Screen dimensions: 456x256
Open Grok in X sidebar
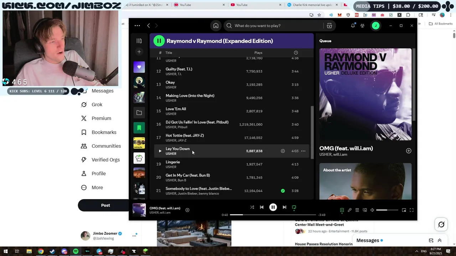(92, 105)
